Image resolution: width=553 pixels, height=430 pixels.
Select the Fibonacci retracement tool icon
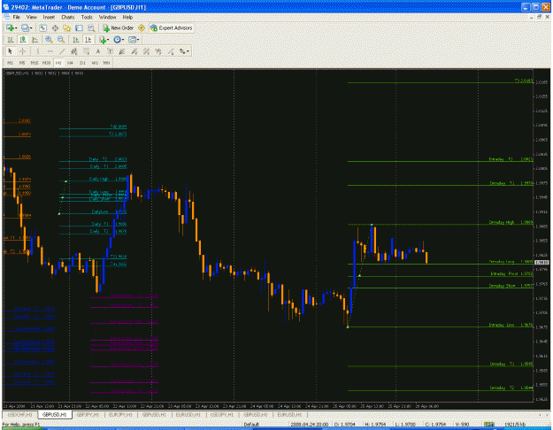[86, 51]
